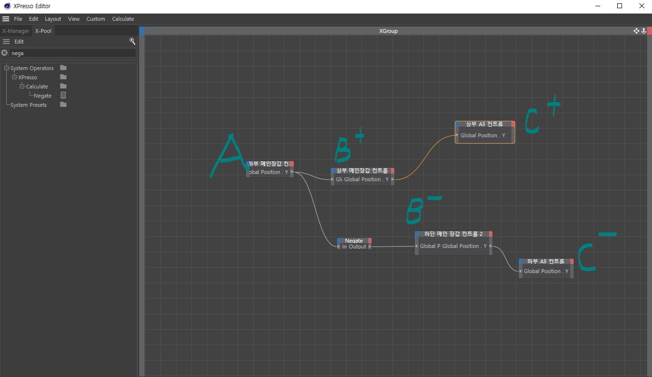652x377 pixels.
Task: Click red outputs corner of 상부 All 컨트롤
Action: pos(513,124)
